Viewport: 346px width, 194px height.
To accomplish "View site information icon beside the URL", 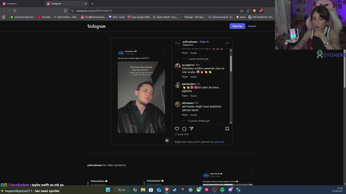I will coord(72,11).
